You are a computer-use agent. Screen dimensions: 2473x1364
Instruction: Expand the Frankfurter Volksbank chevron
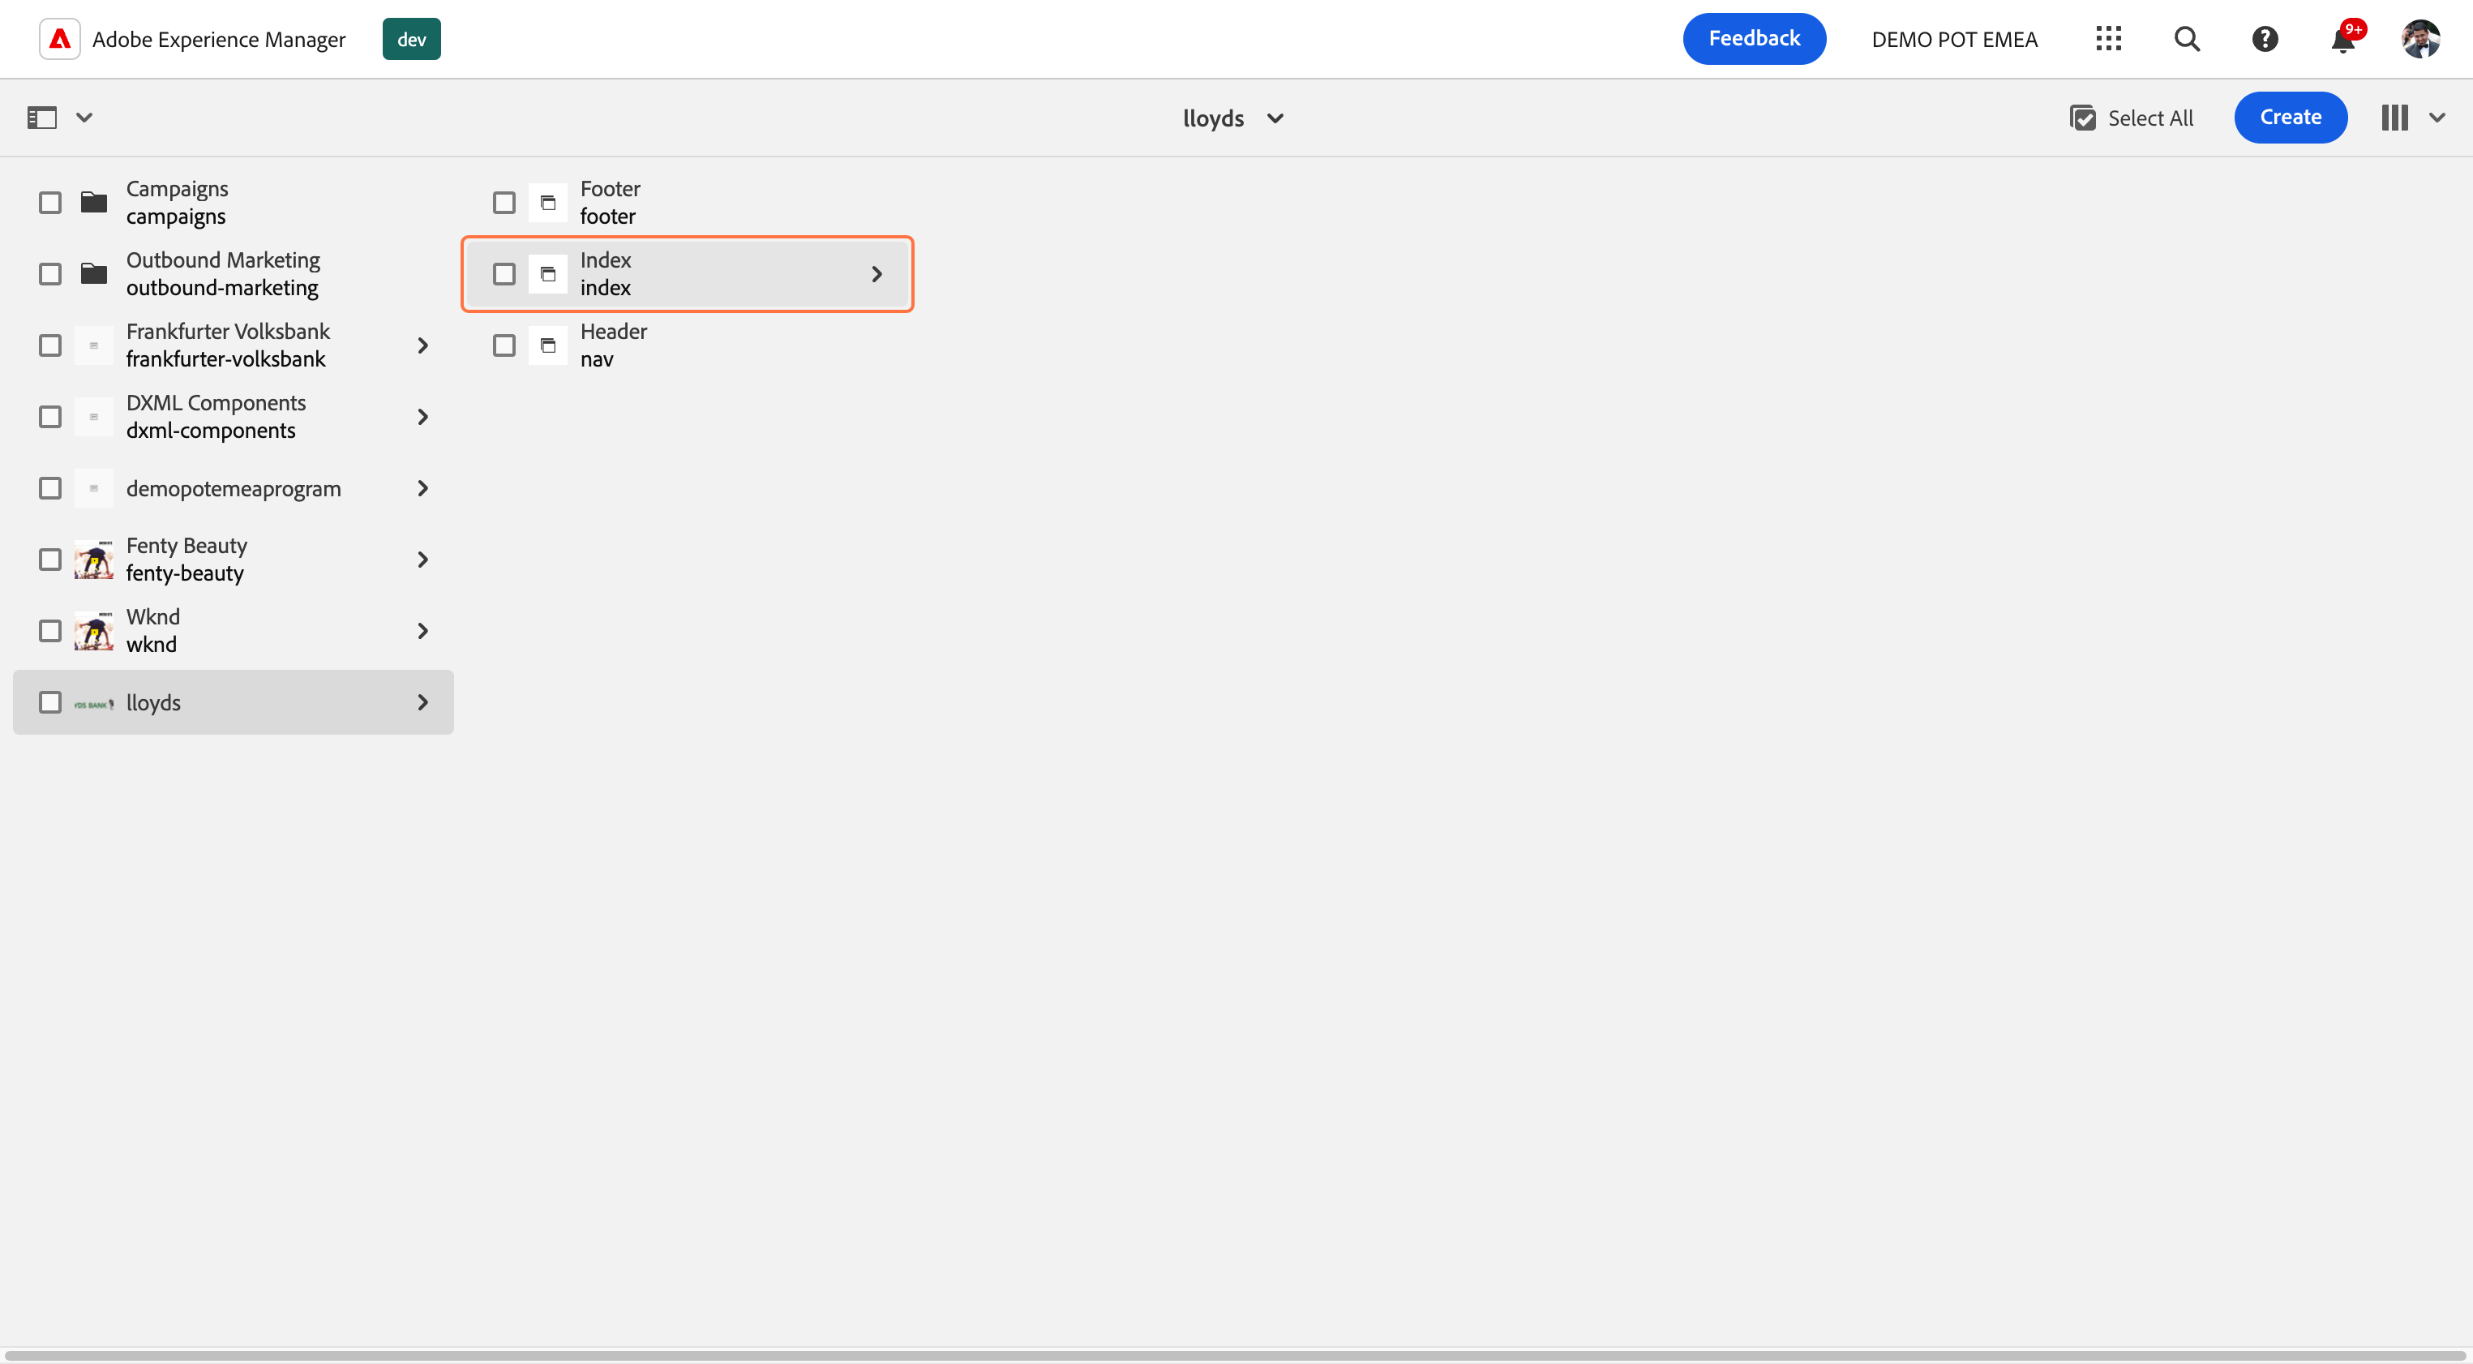tap(422, 345)
